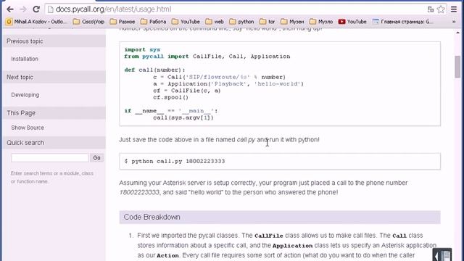This screenshot has width=464, height=261.
Task: Click the Quick search sidebar heading
Action: pos(25,143)
